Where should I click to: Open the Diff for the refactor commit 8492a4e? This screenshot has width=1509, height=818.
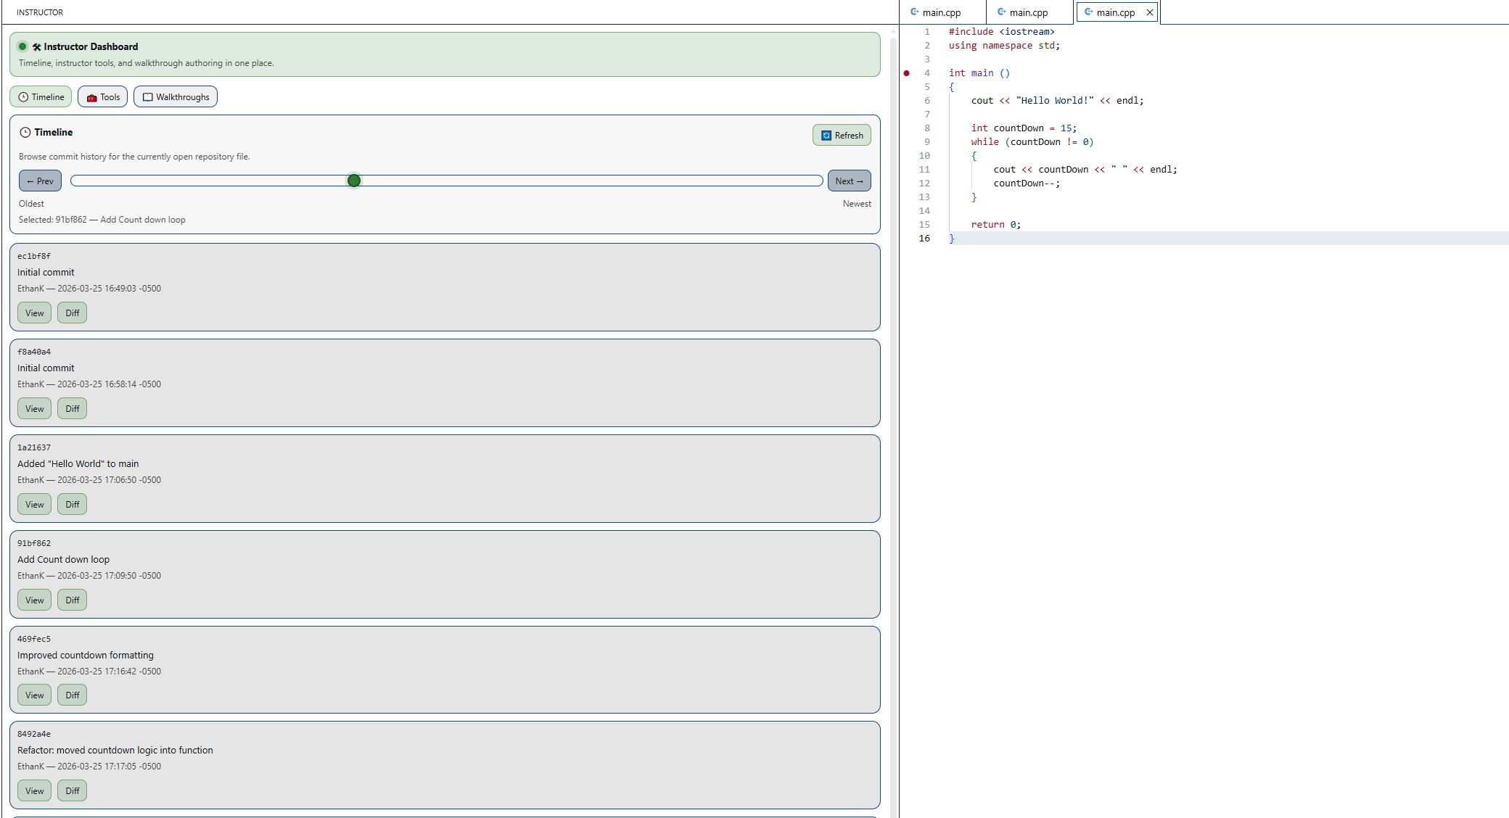72,791
